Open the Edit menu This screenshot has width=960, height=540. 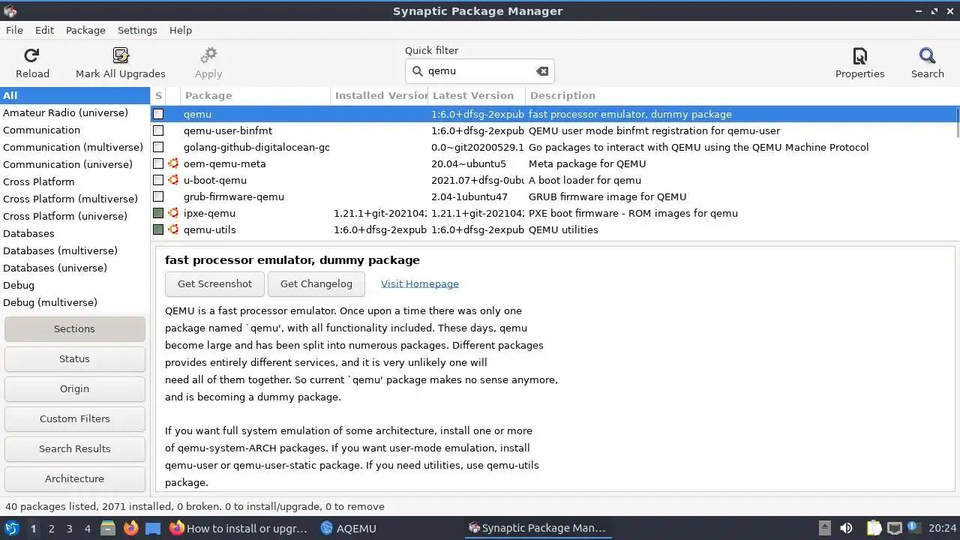click(x=44, y=30)
